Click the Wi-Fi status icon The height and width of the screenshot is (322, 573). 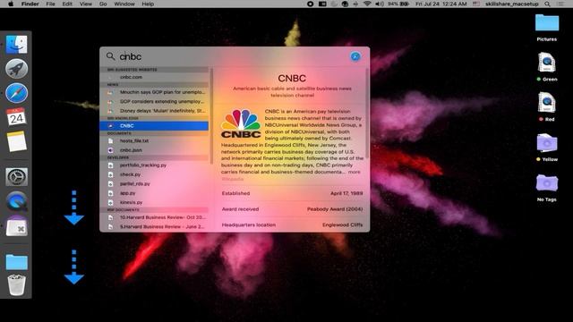367,4
